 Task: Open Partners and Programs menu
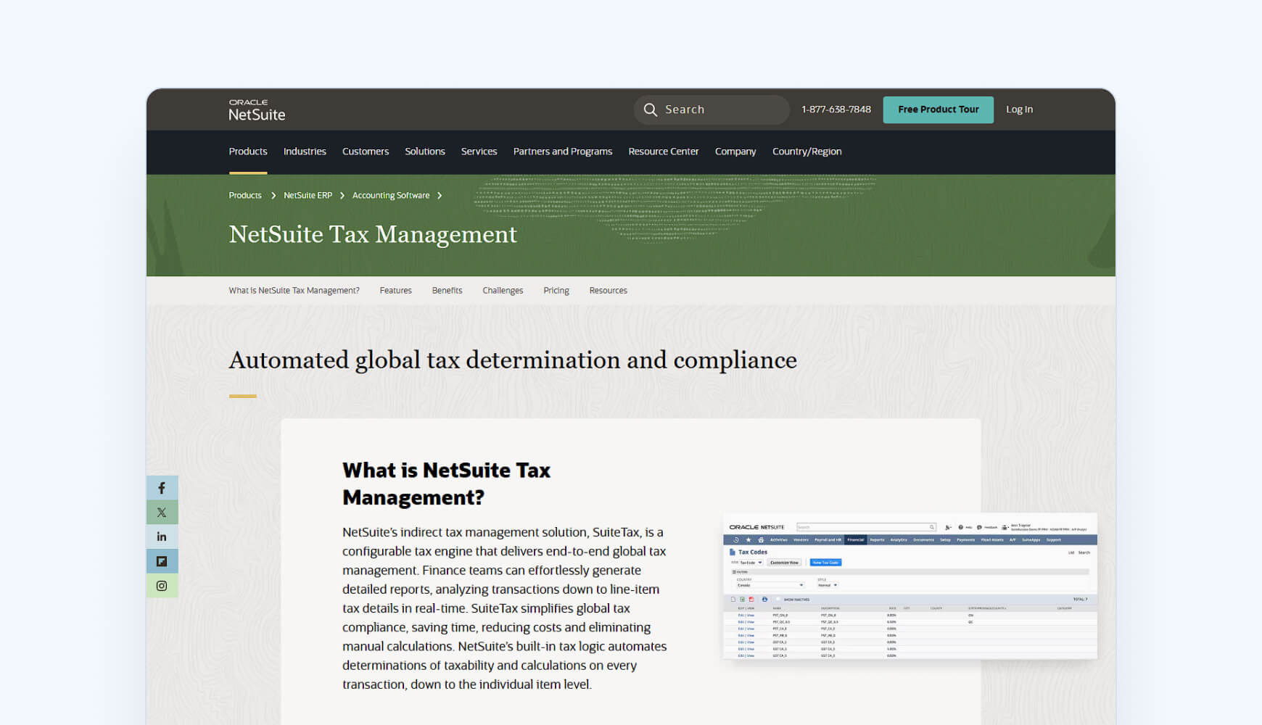[563, 152]
